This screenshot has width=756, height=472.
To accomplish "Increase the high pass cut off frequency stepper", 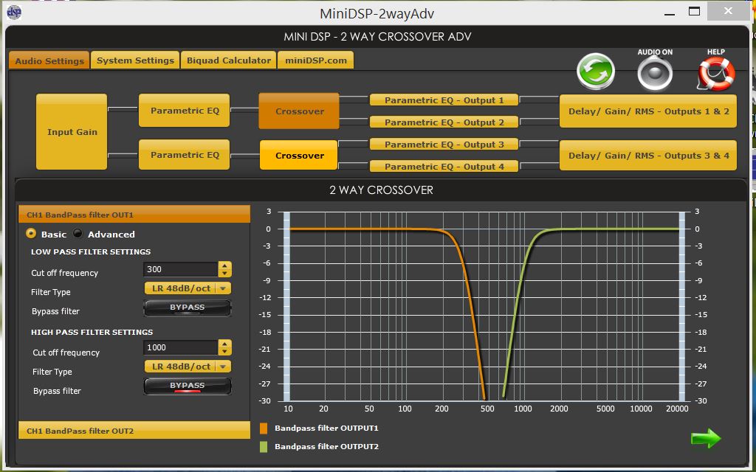I will point(224,344).
